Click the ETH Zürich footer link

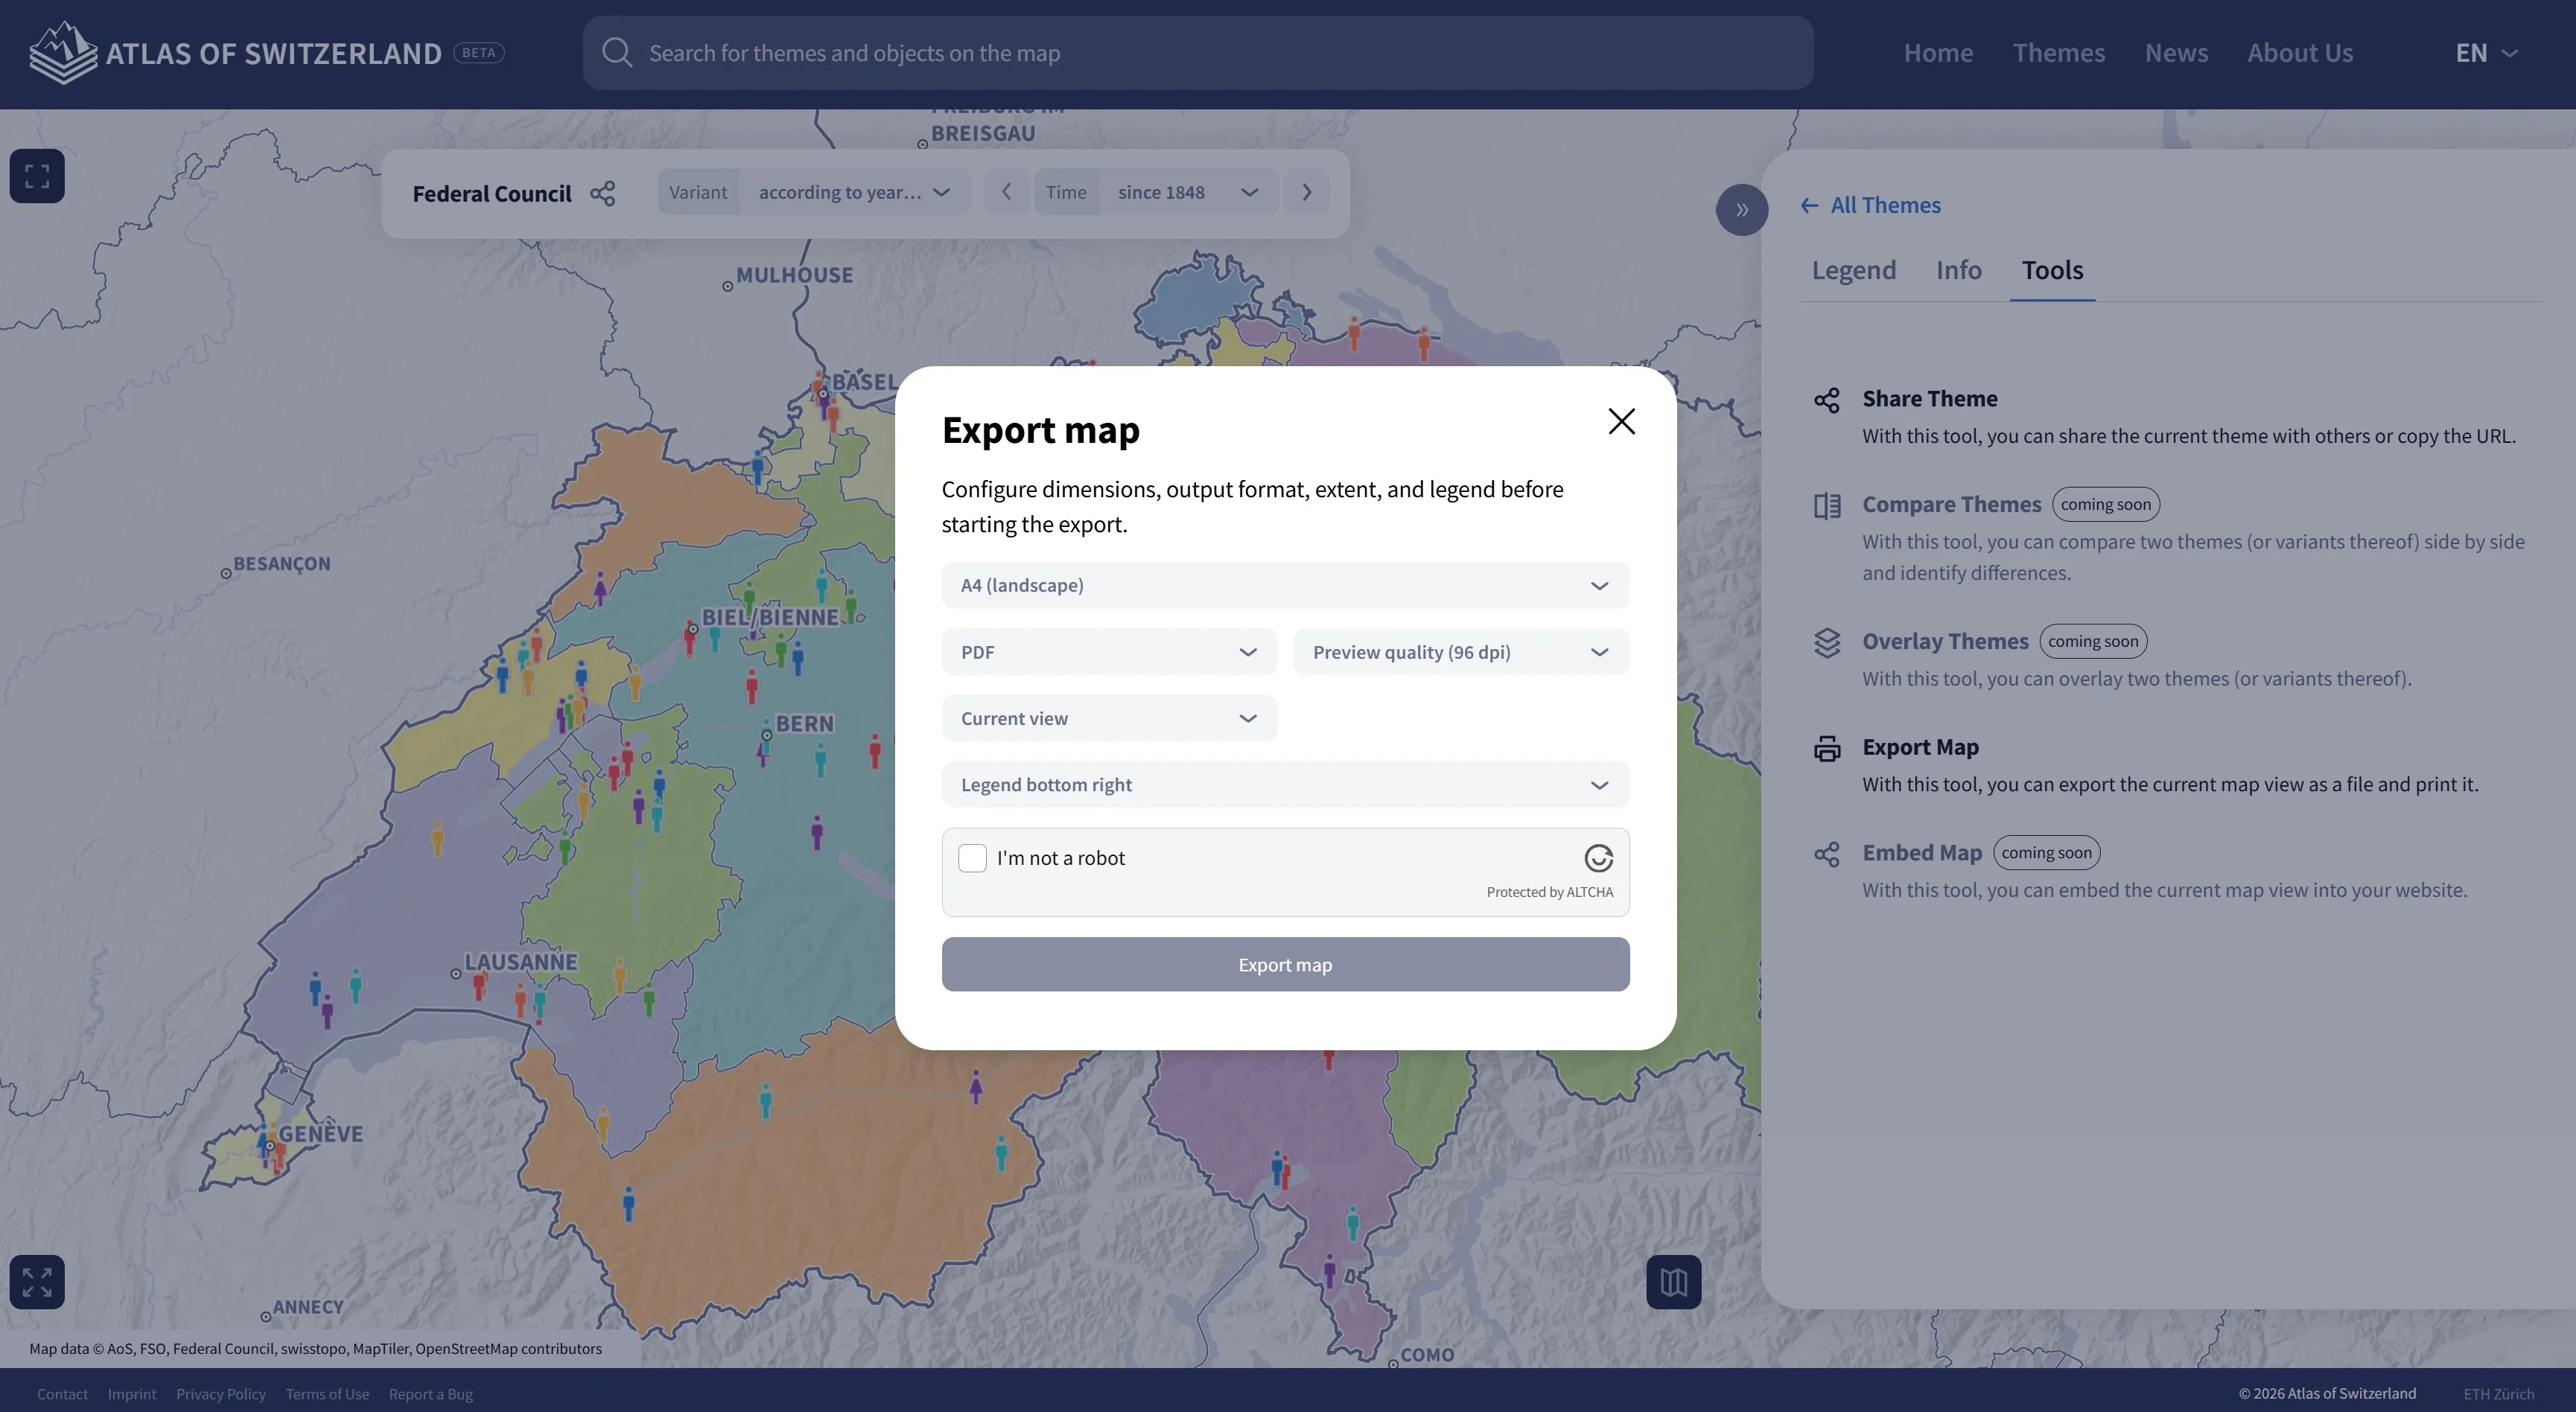tap(2498, 1394)
